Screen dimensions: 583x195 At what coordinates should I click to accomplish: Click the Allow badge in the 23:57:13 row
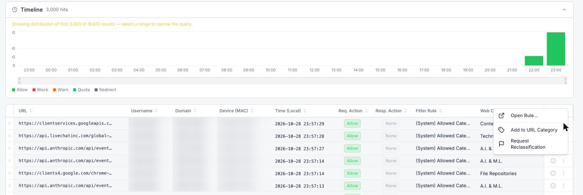352,186
